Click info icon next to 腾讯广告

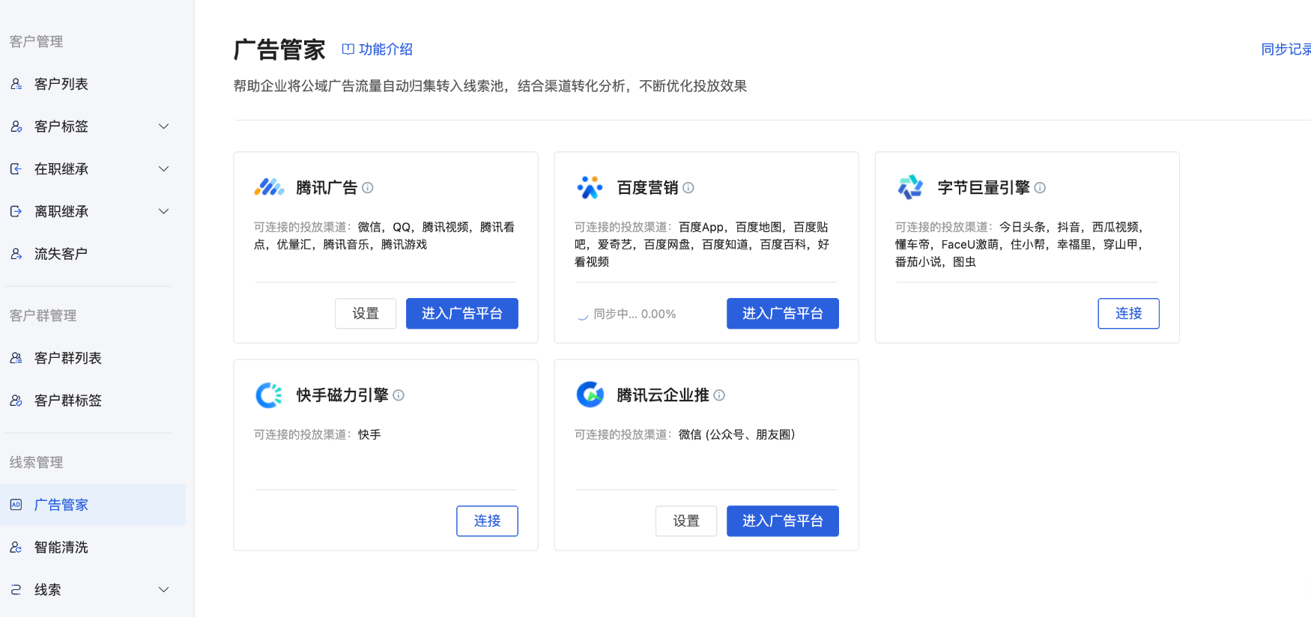click(x=368, y=188)
